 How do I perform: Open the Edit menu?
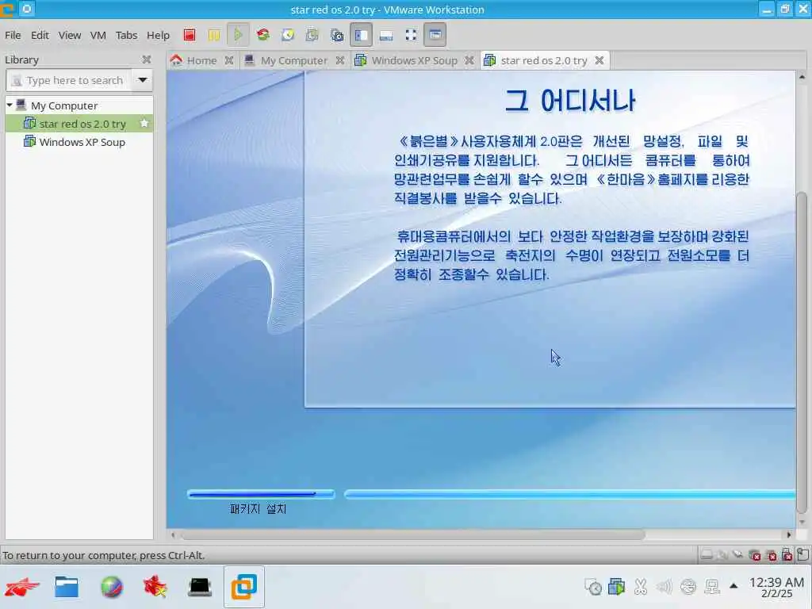[40, 35]
